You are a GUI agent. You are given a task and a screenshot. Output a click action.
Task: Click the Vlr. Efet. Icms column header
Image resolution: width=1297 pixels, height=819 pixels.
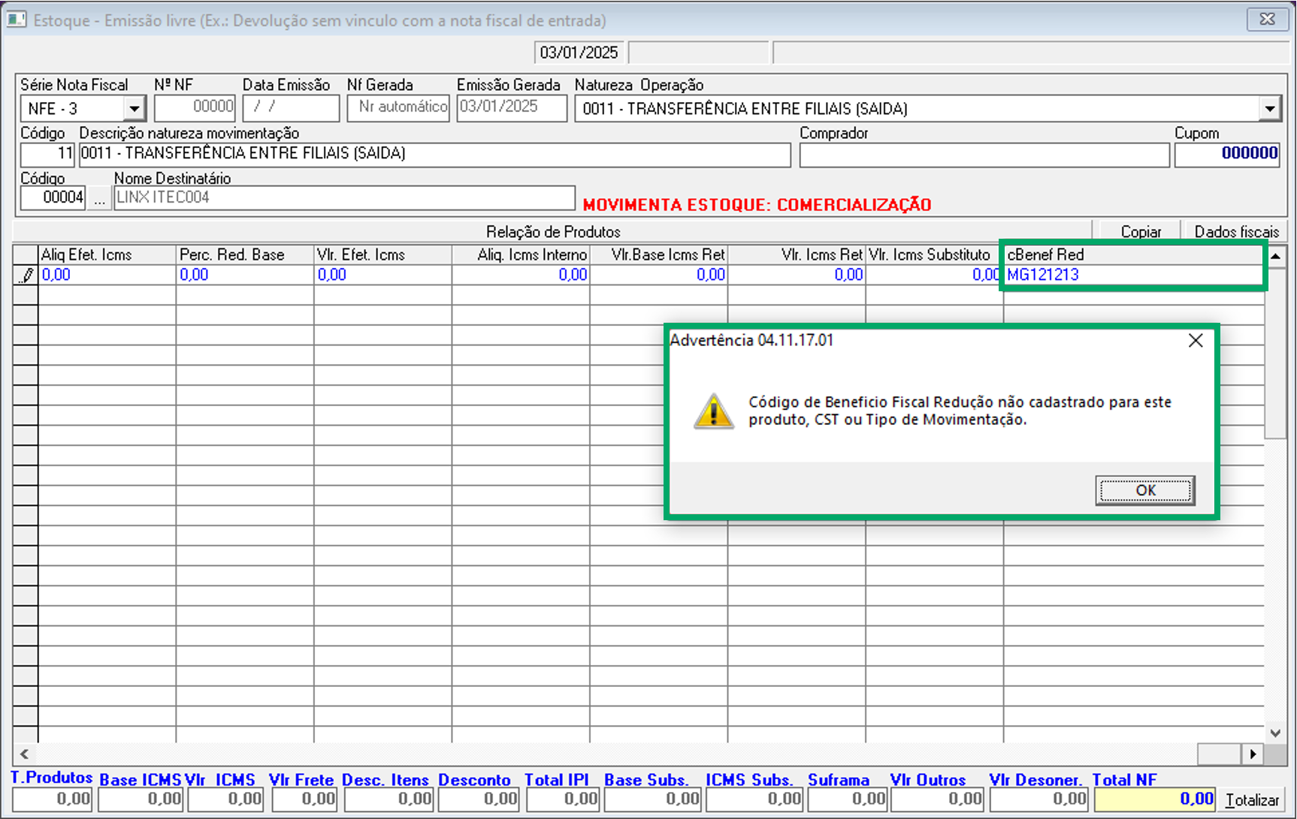pyautogui.click(x=382, y=255)
